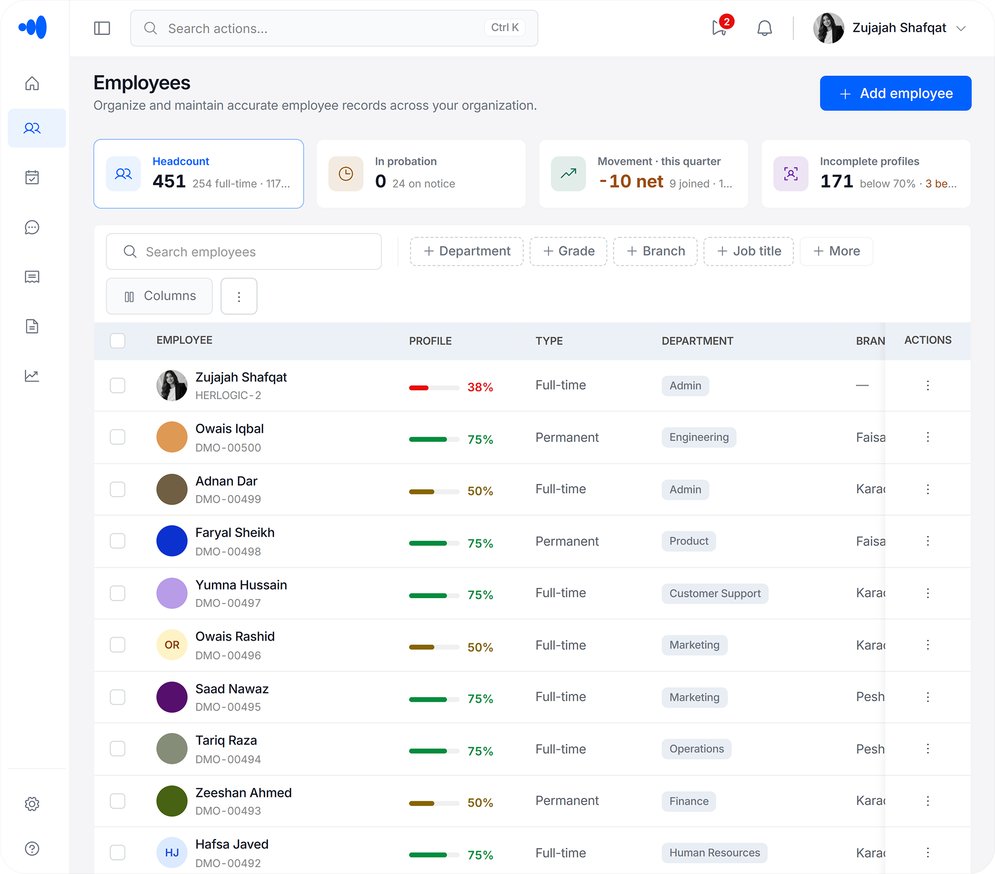Open actions menu for Tariq Raza row
Screen dimensions: 995x874
(x=928, y=749)
